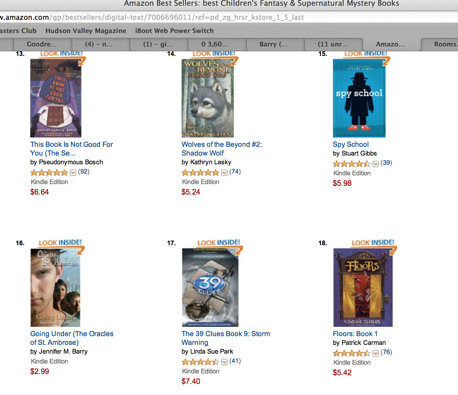Switch to the Goodre... browser tab

coord(42,44)
